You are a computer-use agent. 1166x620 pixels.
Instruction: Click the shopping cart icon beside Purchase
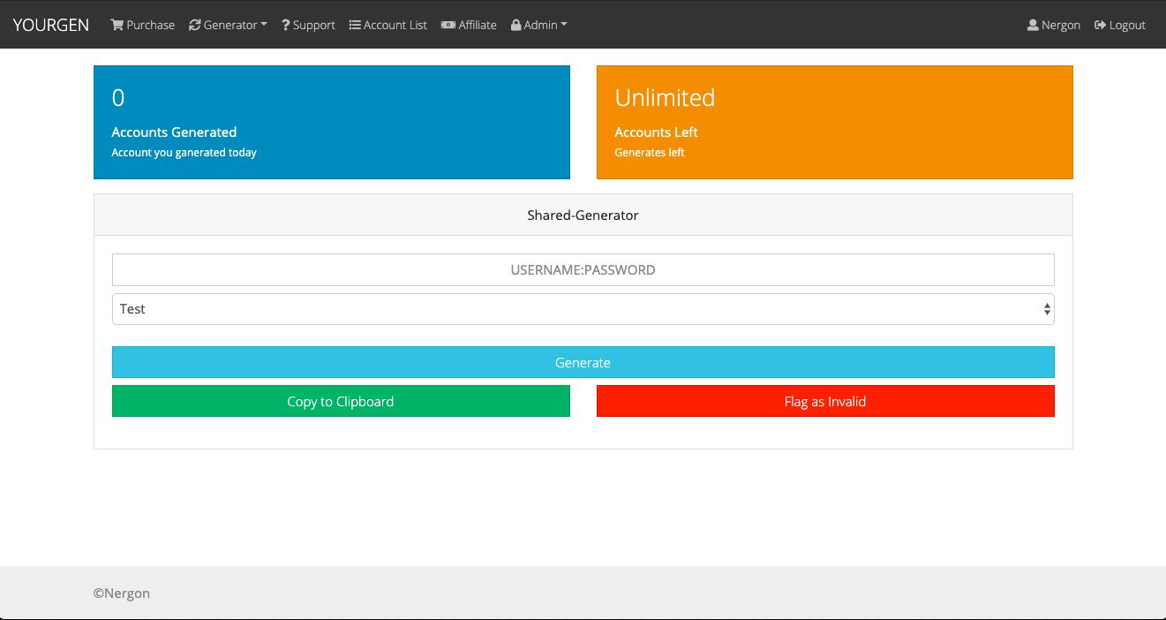coord(117,25)
